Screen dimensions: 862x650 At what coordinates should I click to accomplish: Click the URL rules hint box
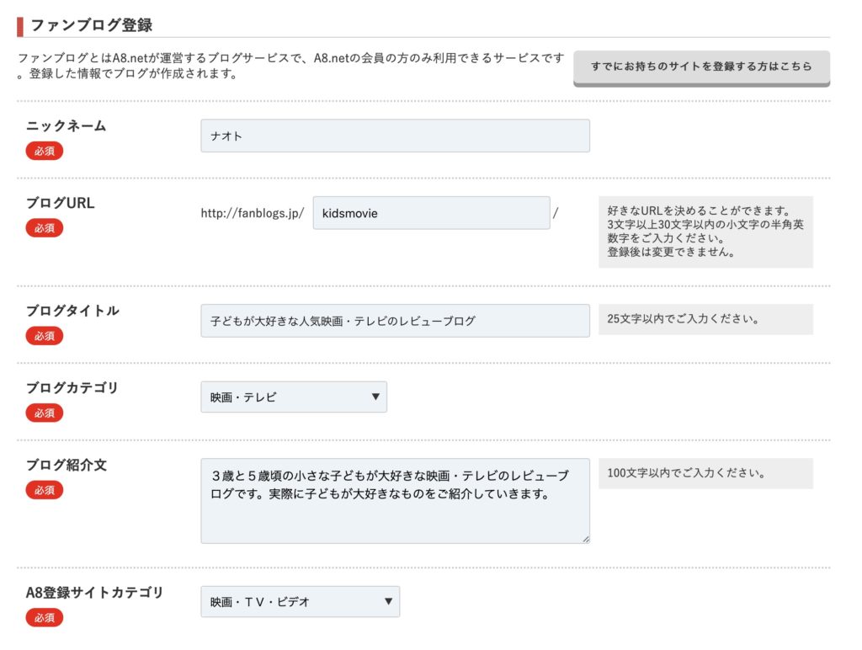point(706,232)
